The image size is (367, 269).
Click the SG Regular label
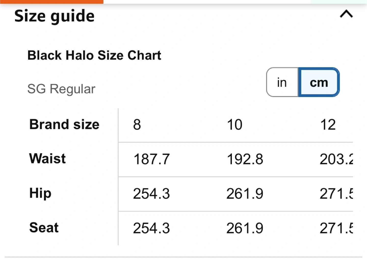tap(61, 89)
